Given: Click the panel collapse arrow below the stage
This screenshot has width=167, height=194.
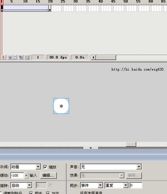Looking at the screenshot, I should point(91,148).
